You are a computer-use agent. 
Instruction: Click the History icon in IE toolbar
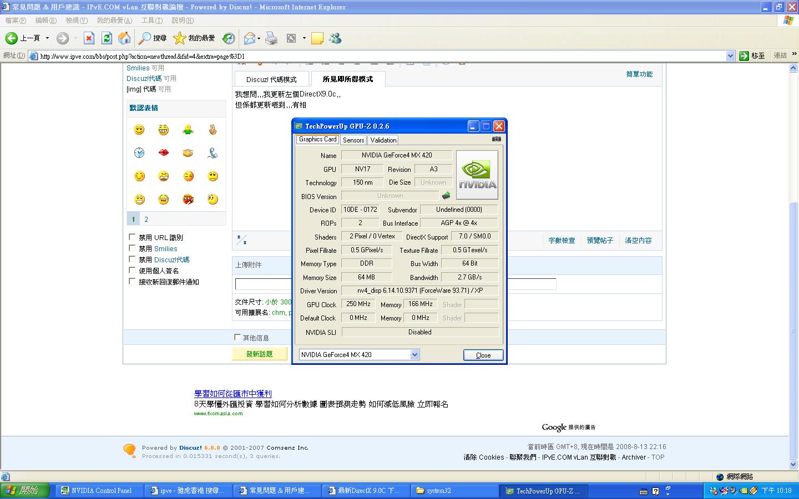point(229,38)
